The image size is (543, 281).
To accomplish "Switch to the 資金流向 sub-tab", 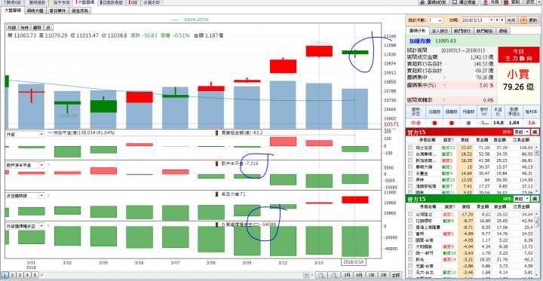I will 80,11.
